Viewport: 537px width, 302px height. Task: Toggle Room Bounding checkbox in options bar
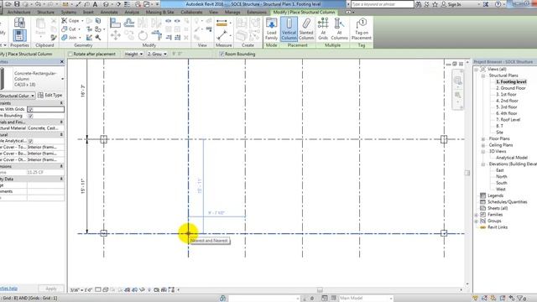pos(222,54)
